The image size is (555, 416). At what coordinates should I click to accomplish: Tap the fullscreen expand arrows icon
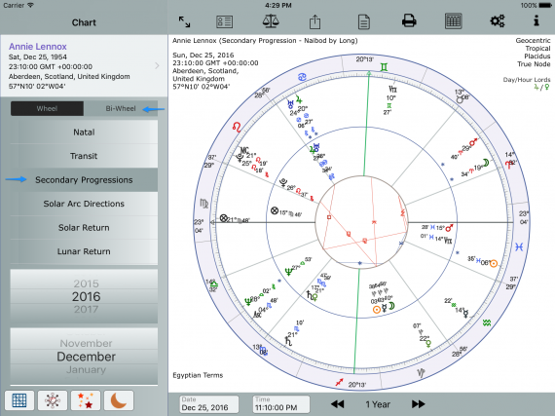[184, 21]
